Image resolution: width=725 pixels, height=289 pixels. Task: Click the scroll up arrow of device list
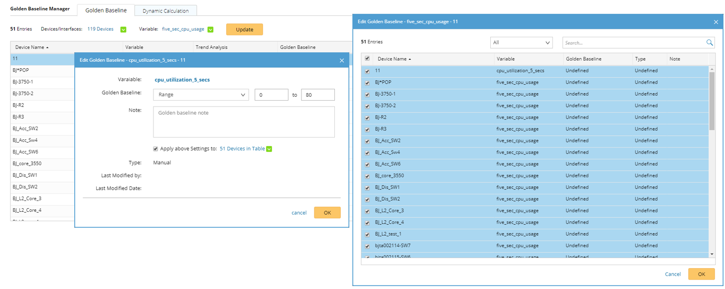(x=712, y=68)
